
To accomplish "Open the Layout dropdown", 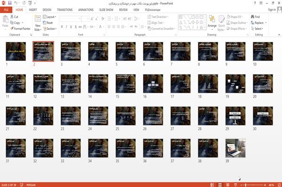I will point(49,17).
